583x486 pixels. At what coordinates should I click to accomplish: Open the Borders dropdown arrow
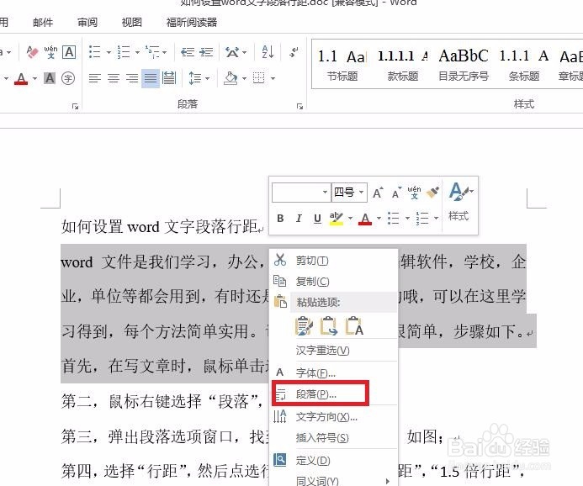tap(273, 78)
